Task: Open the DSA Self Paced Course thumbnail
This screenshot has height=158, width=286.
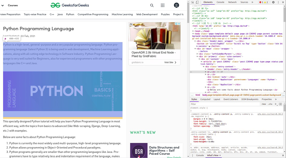Action: click(x=139, y=151)
